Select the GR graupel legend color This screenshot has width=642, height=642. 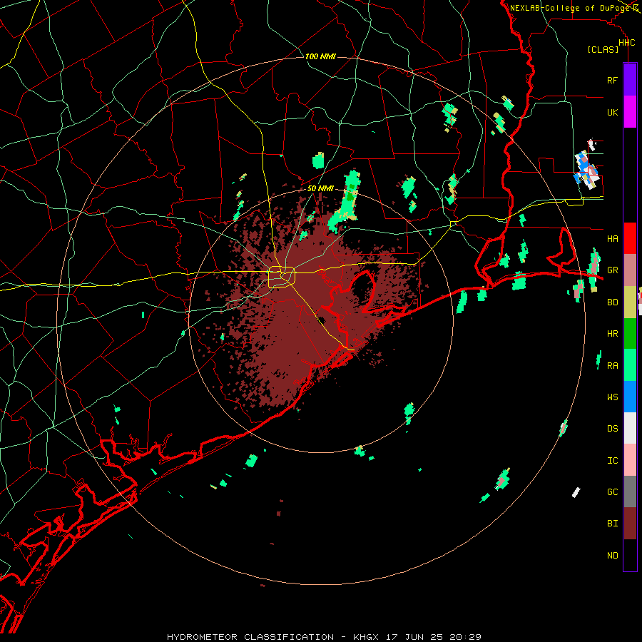pyautogui.click(x=630, y=270)
